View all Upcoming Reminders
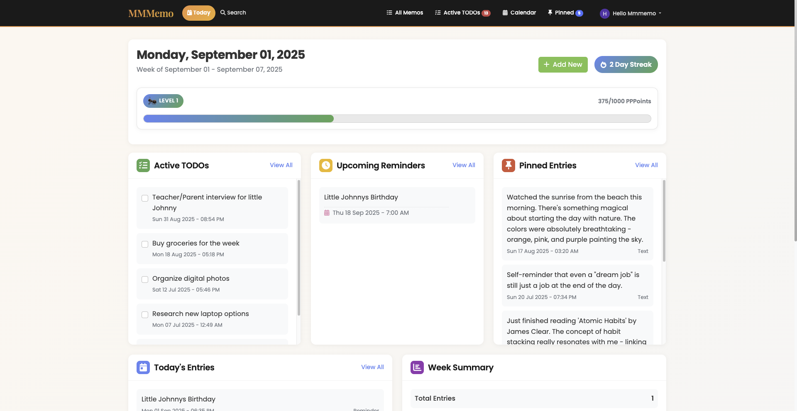 point(464,165)
